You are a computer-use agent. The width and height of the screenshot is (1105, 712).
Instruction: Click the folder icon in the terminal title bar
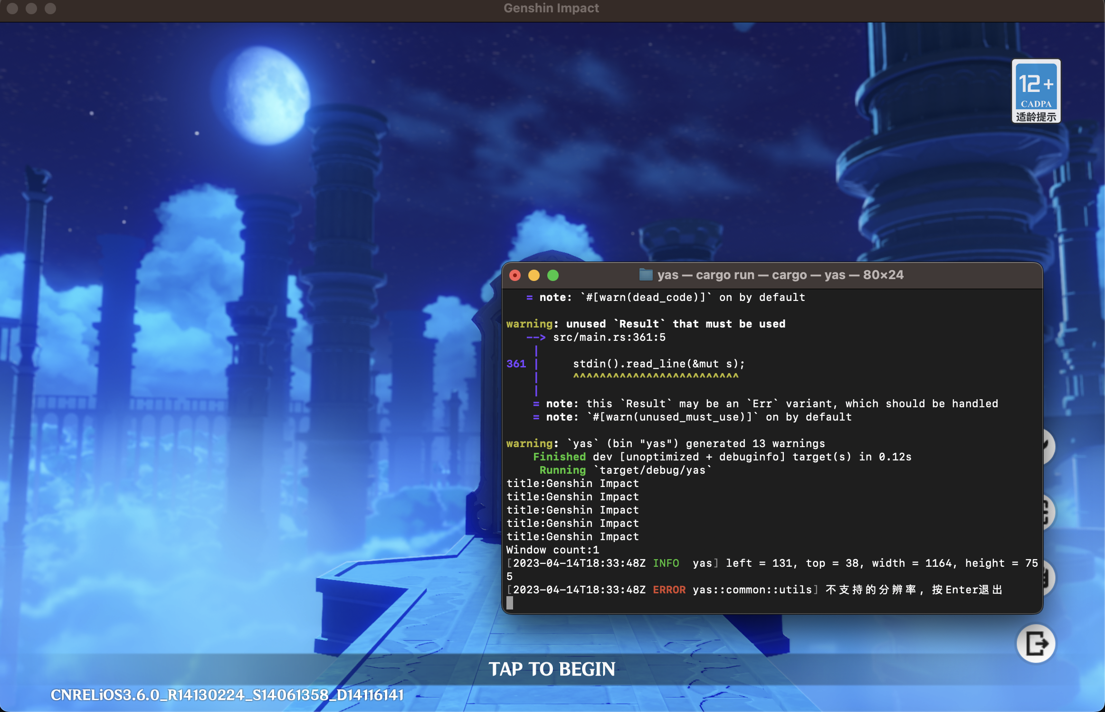646,275
